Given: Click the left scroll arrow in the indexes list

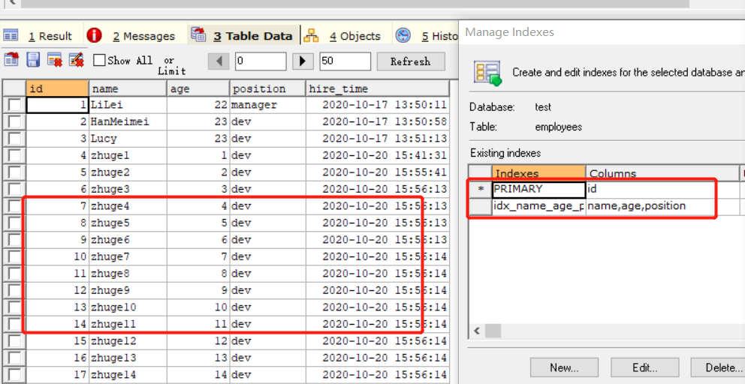Looking at the screenshot, I should (477, 330).
